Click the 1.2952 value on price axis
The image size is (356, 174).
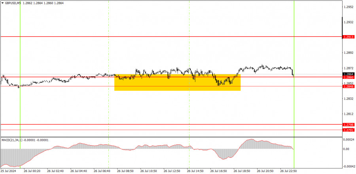(x=349, y=7)
